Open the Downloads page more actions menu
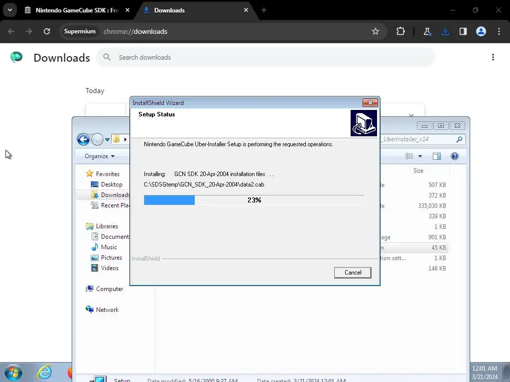The image size is (510, 382). [x=493, y=58]
